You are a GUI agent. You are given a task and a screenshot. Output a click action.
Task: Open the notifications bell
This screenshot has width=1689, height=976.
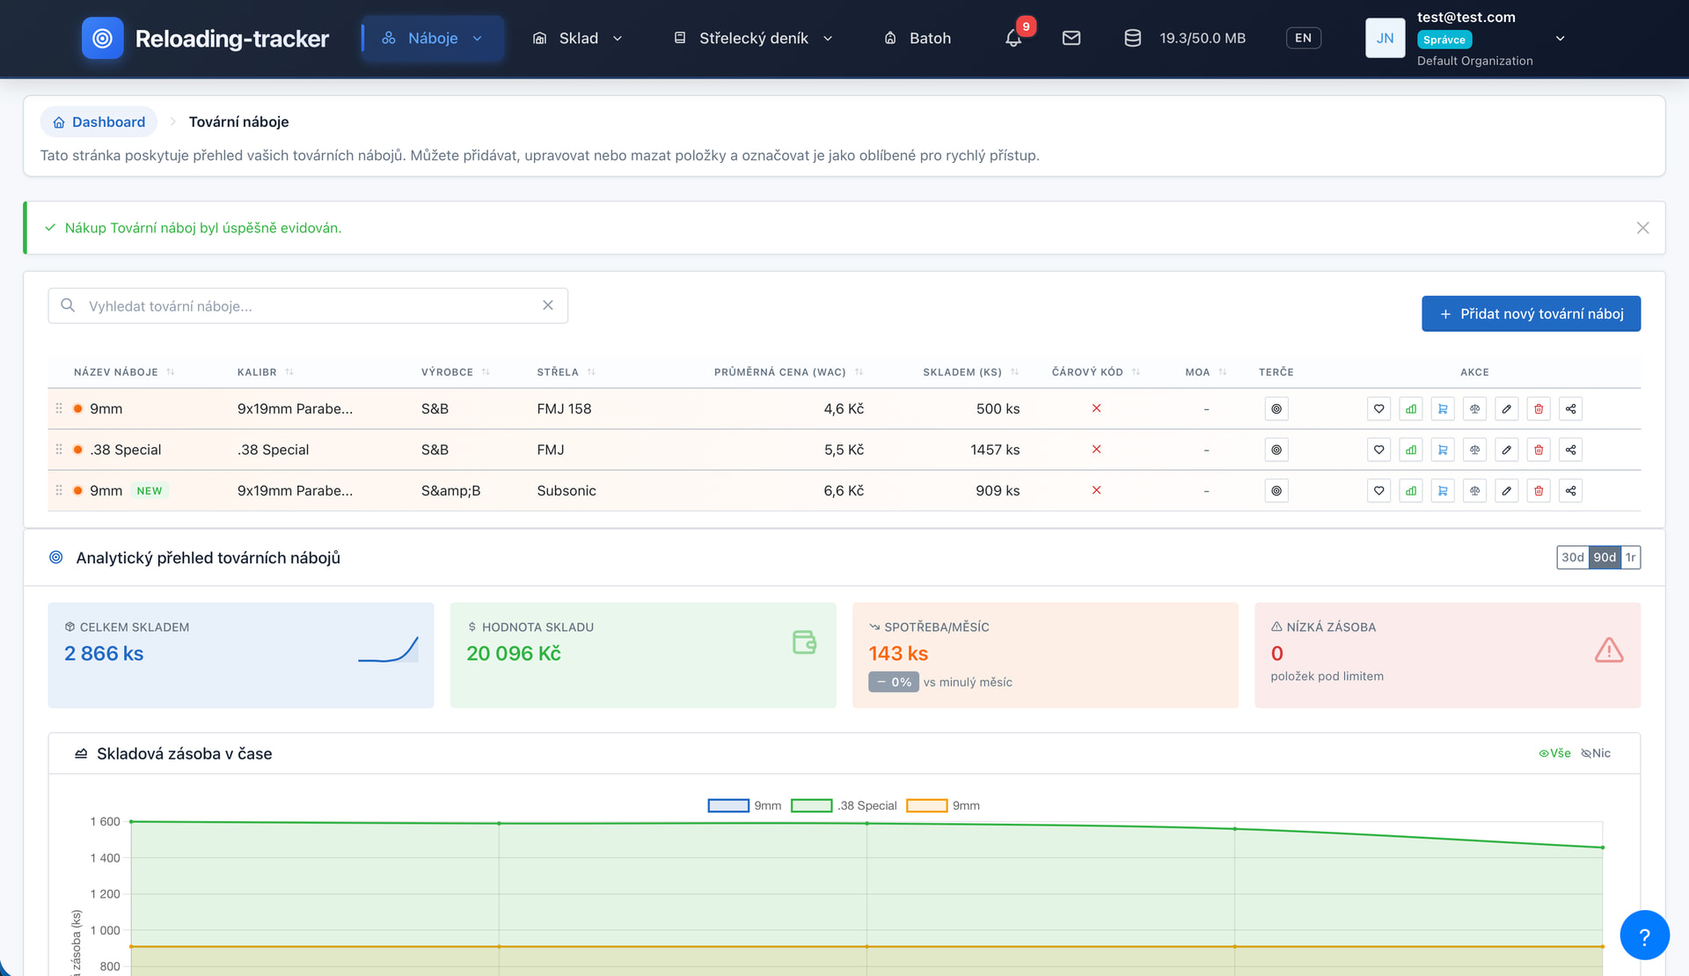pyautogui.click(x=1013, y=39)
